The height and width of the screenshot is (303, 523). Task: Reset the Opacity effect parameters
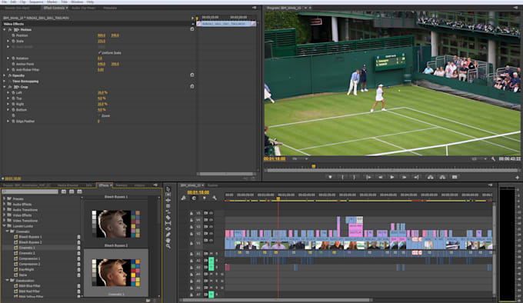[192, 75]
